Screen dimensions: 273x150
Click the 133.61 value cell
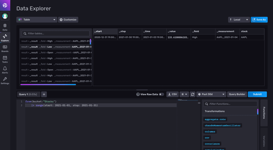[179, 37]
